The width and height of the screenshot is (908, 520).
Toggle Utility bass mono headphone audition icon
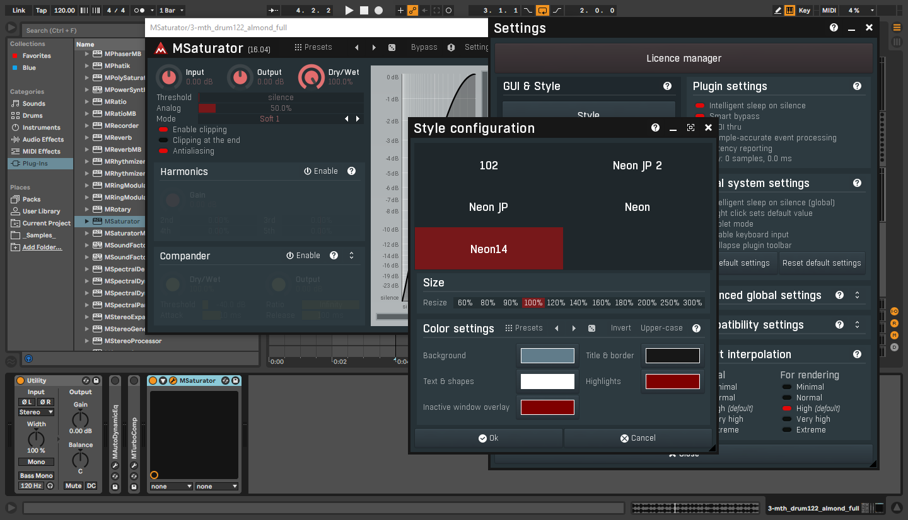click(49, 486)
